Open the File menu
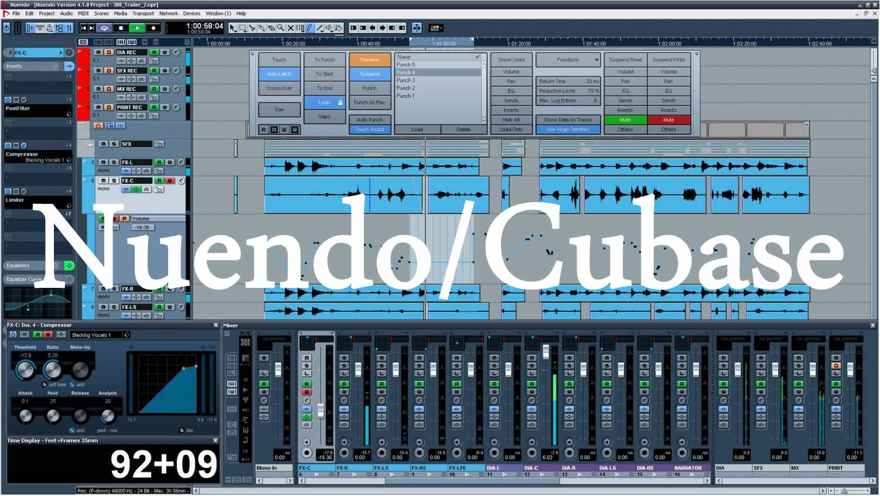 (x=16, y=13)
